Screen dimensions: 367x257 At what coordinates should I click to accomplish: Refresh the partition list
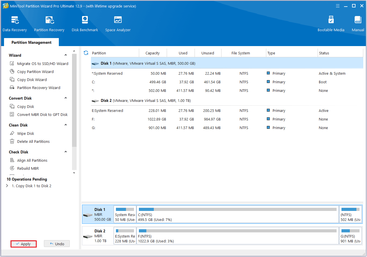(x=86, y=53)
